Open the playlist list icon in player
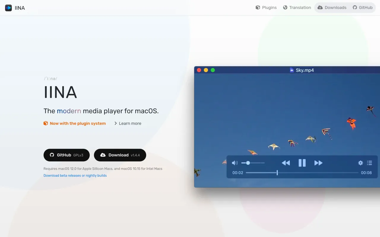 [x=369, y=163]
